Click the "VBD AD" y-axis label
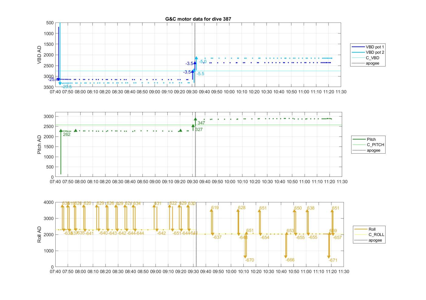 coord(39,55)
